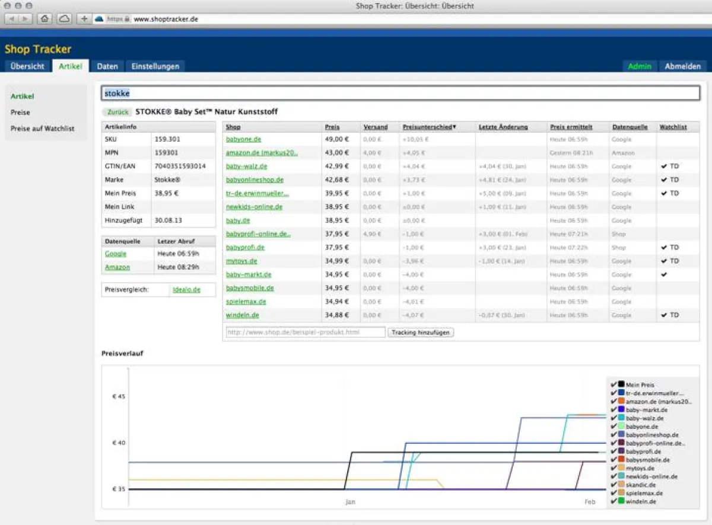Click the browser Home icon

(x=44, y=19)
